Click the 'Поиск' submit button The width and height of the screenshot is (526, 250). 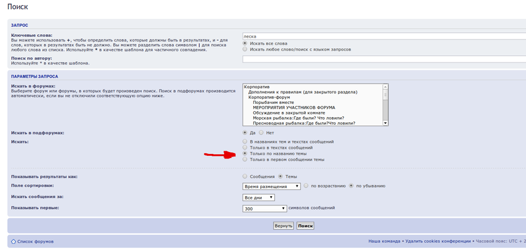point(305,226)
